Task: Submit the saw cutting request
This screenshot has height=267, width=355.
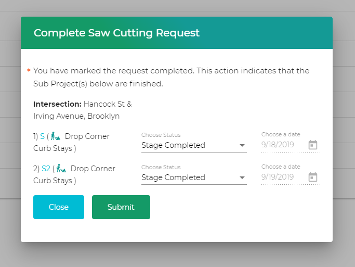Action: pyautogui.click(x=121, y=207)
